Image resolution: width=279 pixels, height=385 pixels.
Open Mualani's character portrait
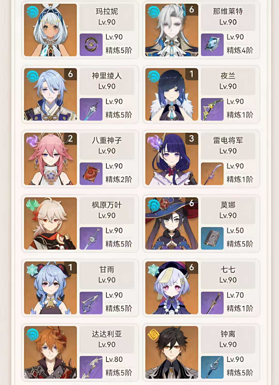point(50,30)
